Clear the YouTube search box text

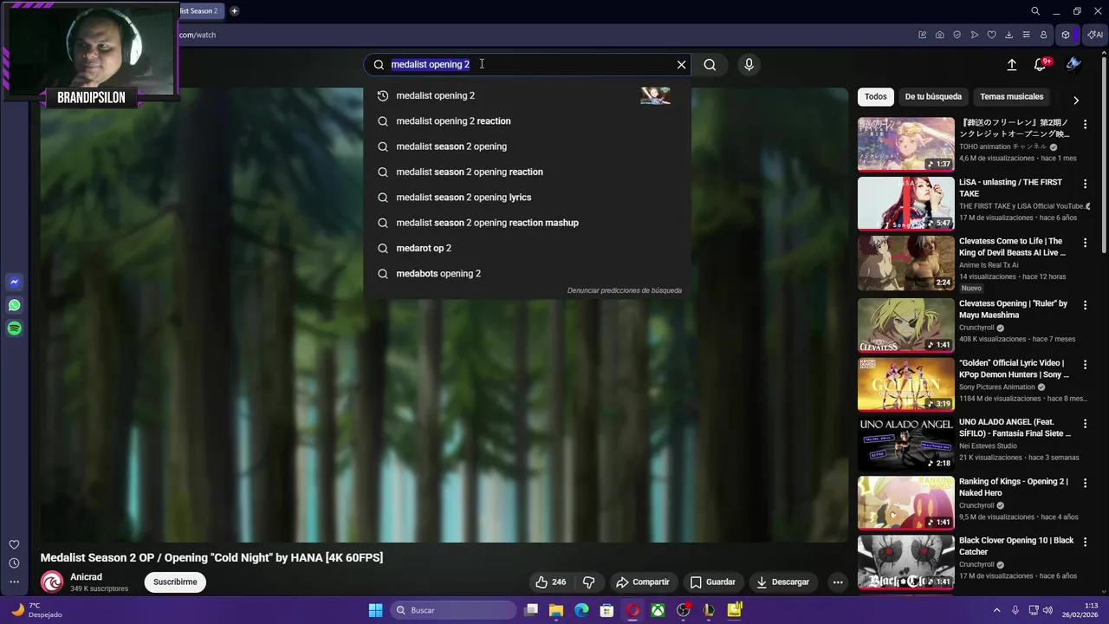(681, 64)
